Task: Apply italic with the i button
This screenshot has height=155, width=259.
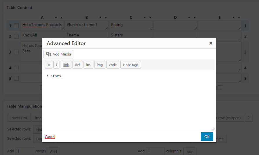Action: coord(57,65)
